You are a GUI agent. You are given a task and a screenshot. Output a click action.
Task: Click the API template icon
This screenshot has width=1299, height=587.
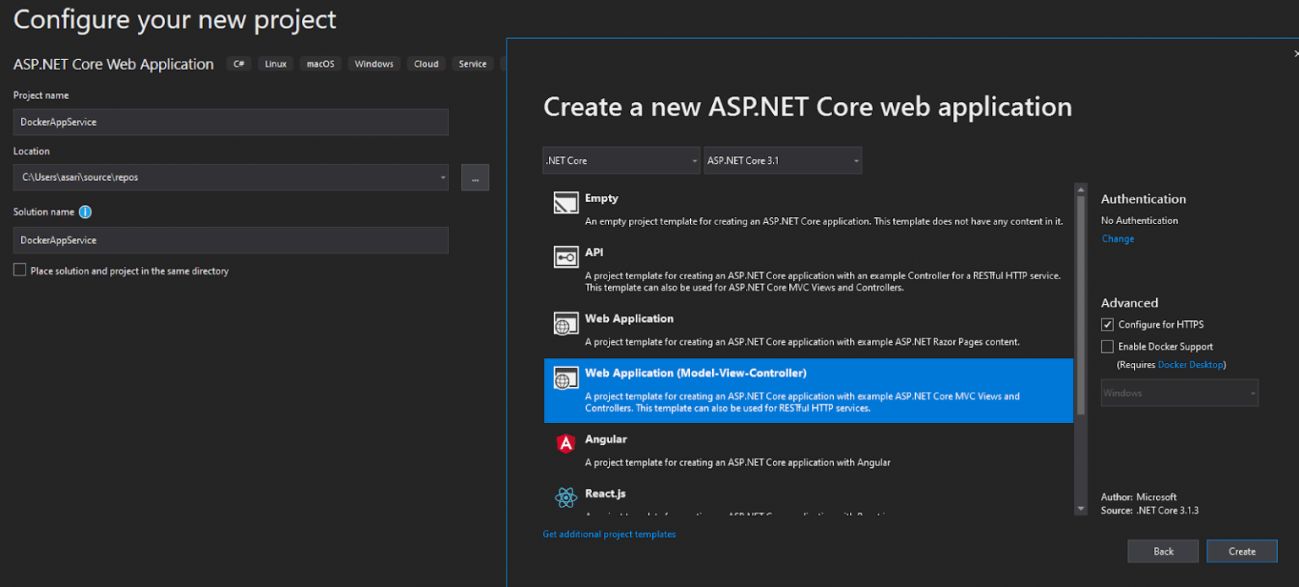566,257
